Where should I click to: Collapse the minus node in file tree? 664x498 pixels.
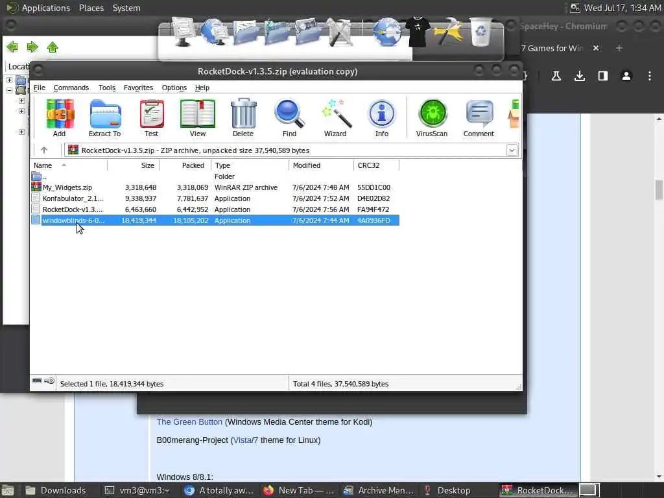[9, 90]
